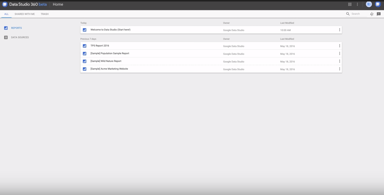Click the Data Studio logo icon

point(4,4)
